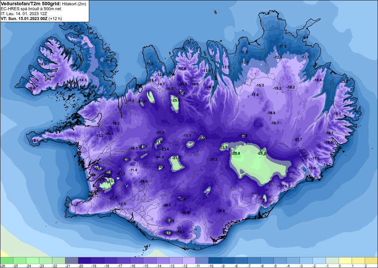Click the '-8.8' temperature label
The image size is (378, 268).
pos(94,87)
